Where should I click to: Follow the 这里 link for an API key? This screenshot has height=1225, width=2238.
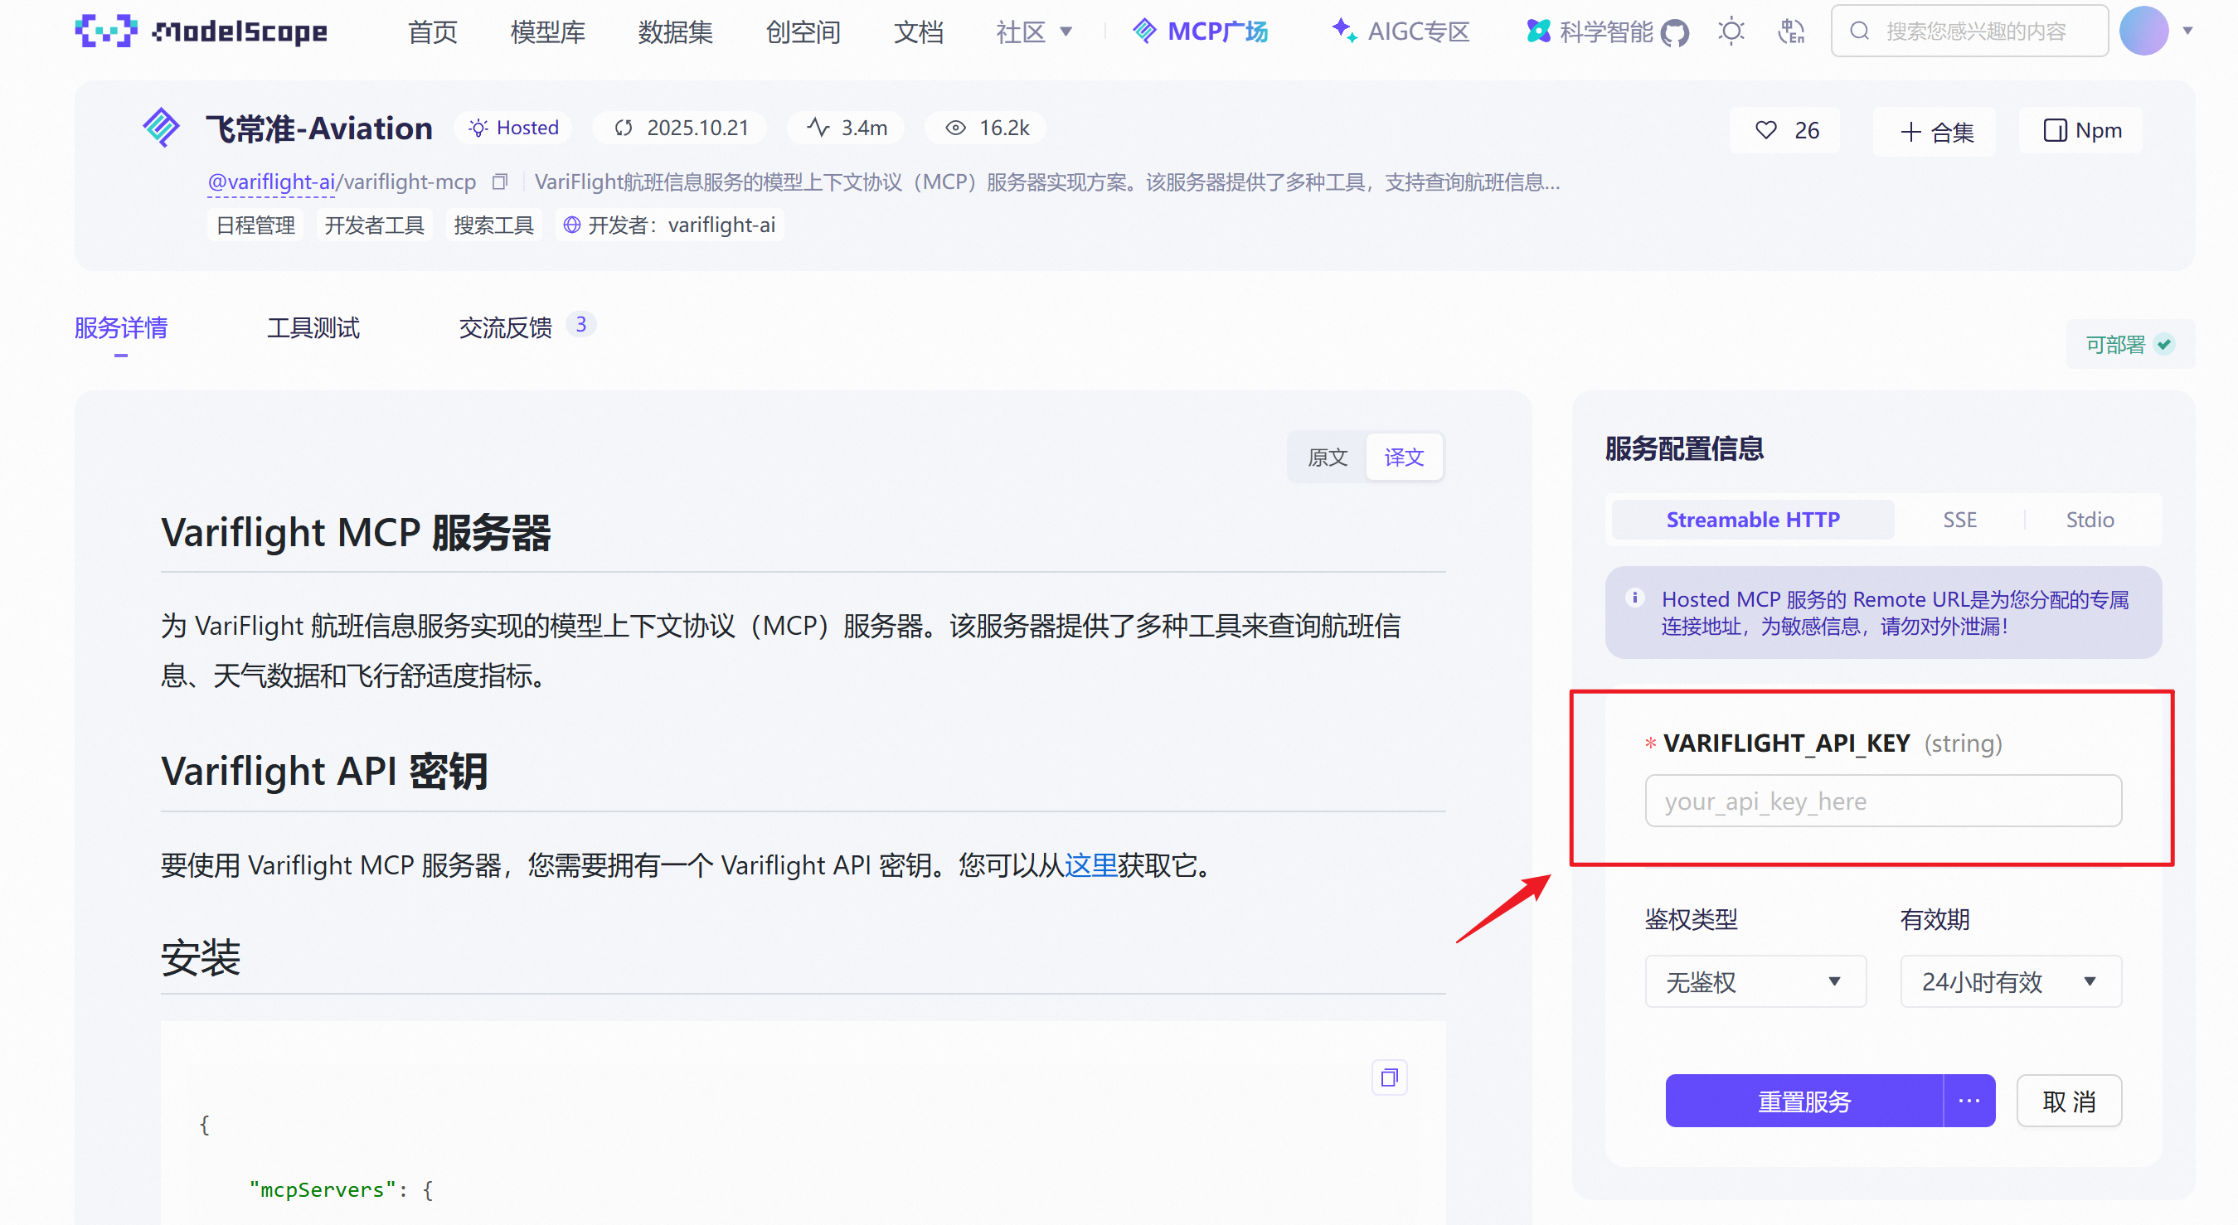tap(1091, 864)
